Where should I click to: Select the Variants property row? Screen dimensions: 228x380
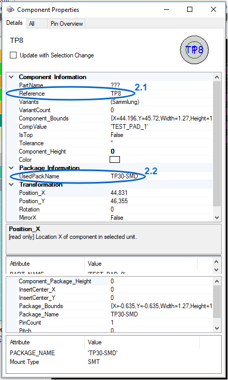pyautogui.click(x=116, y=102)
